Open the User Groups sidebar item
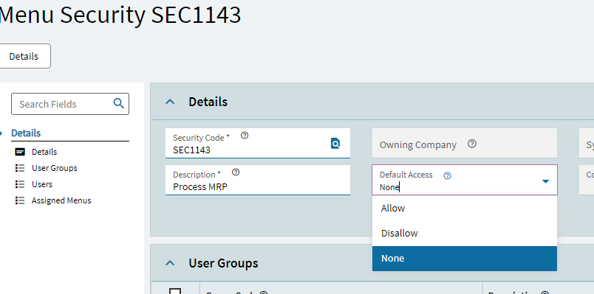Screen dimensions: 594x294 click(55, 168)
